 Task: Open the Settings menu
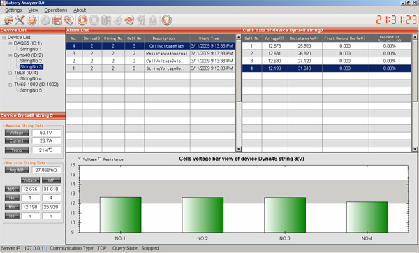click(13, 10)
